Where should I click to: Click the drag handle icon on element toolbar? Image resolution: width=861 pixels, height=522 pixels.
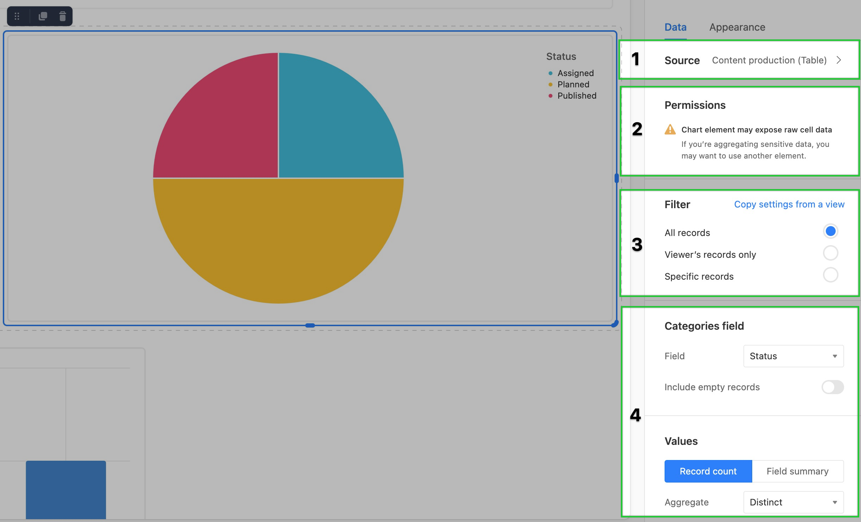[17, 16]
